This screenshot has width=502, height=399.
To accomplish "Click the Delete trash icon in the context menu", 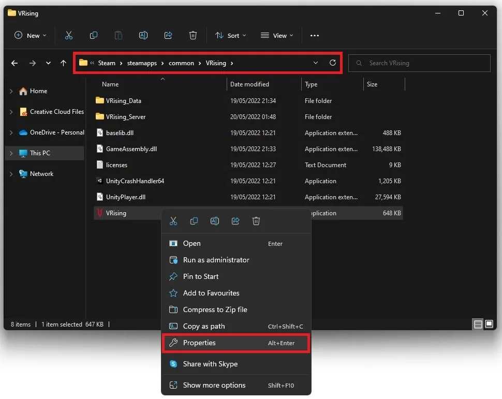I will 256,221.
